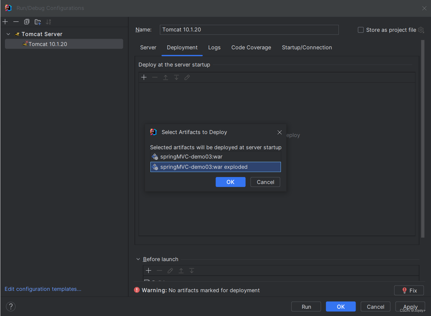The image size is (431, 316).
Task: Click the Run button
Action: [306, 307]
